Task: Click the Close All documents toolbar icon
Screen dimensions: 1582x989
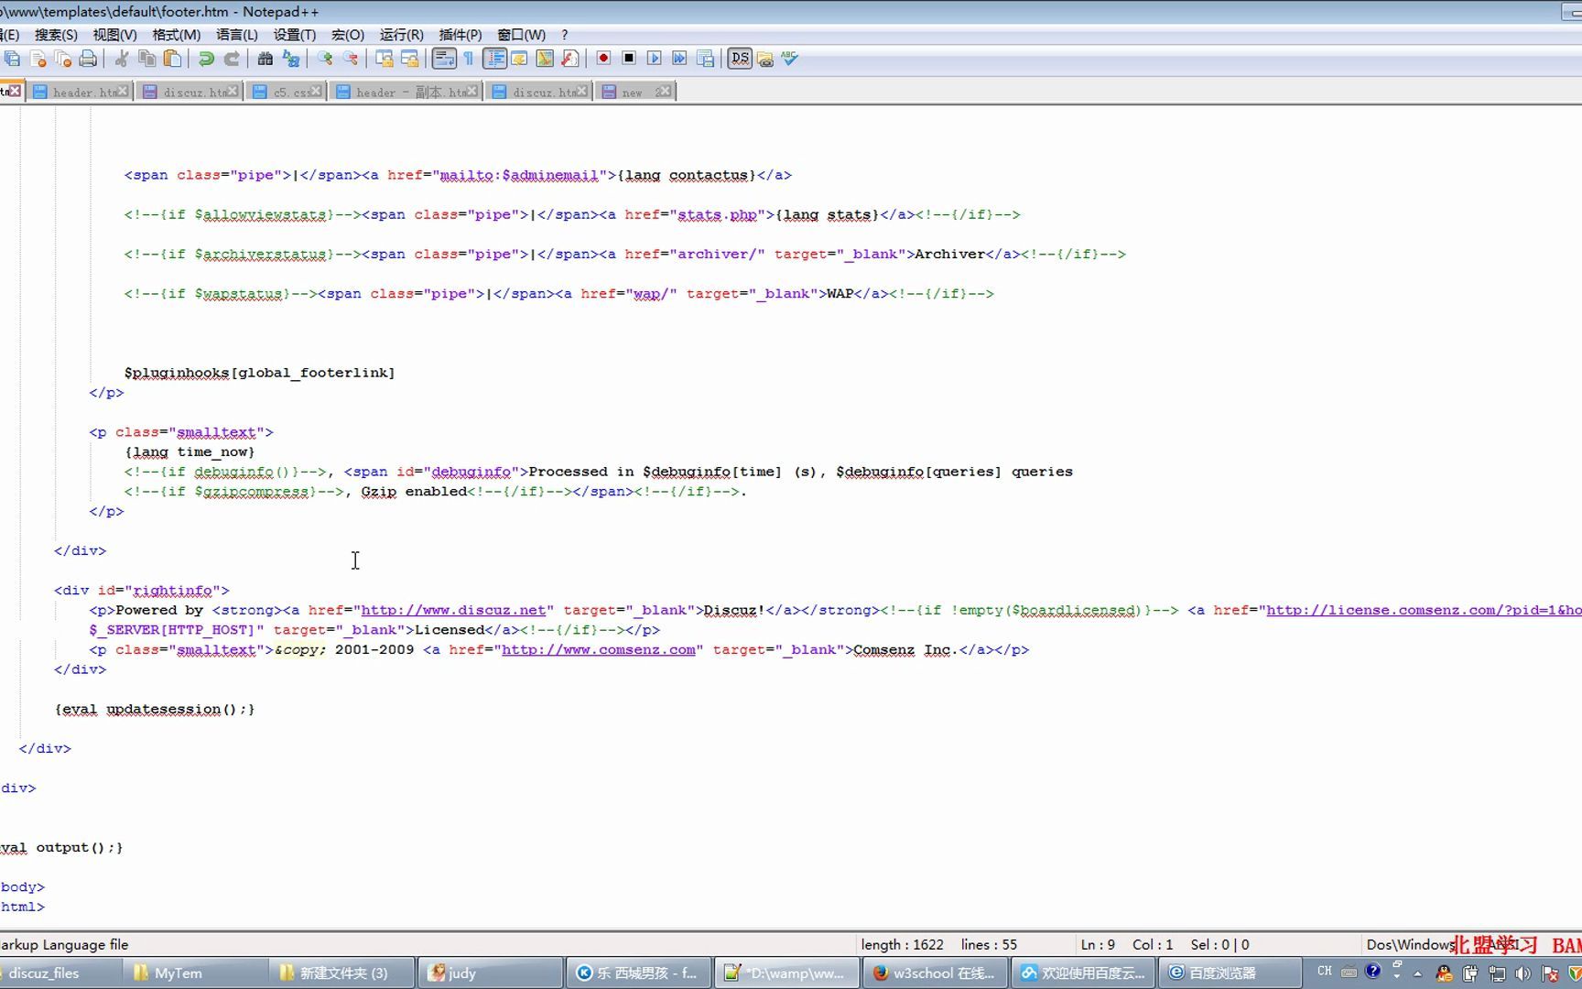Action: (63, 59)
